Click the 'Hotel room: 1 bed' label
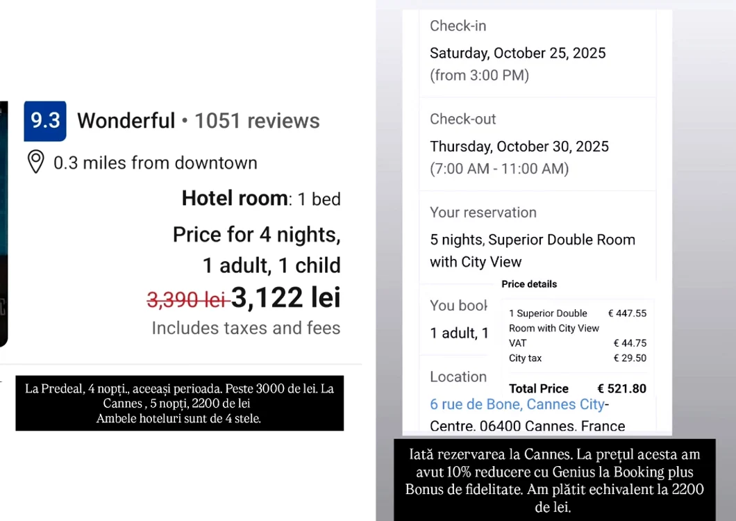The height and width of the screenshot is (521, 736). pyautogui.click(x=261, y=199)
